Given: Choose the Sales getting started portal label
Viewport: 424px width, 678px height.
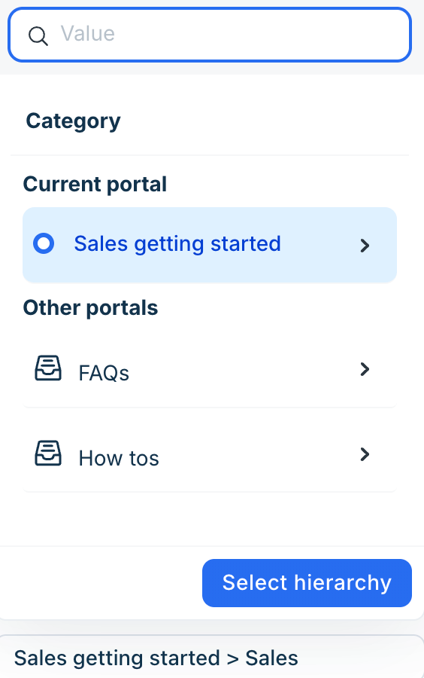Looking at the screenshot, I should [x=177, y=243].
